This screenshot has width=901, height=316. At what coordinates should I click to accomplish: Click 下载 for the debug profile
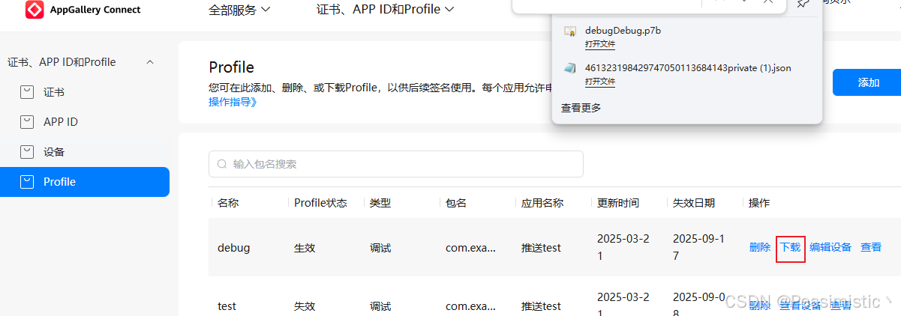pyautogui.click(x=791, y=247)
